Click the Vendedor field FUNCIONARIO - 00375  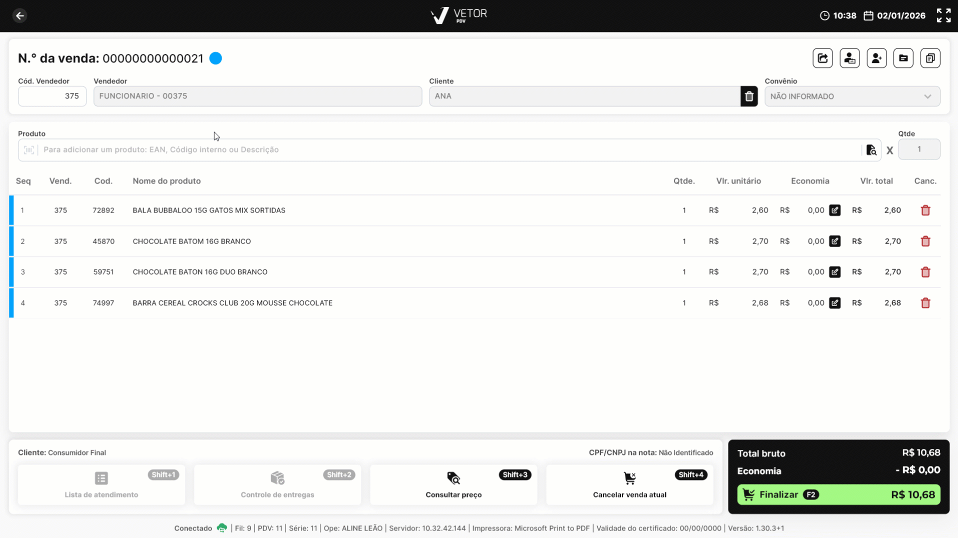[x=257, y=96]
